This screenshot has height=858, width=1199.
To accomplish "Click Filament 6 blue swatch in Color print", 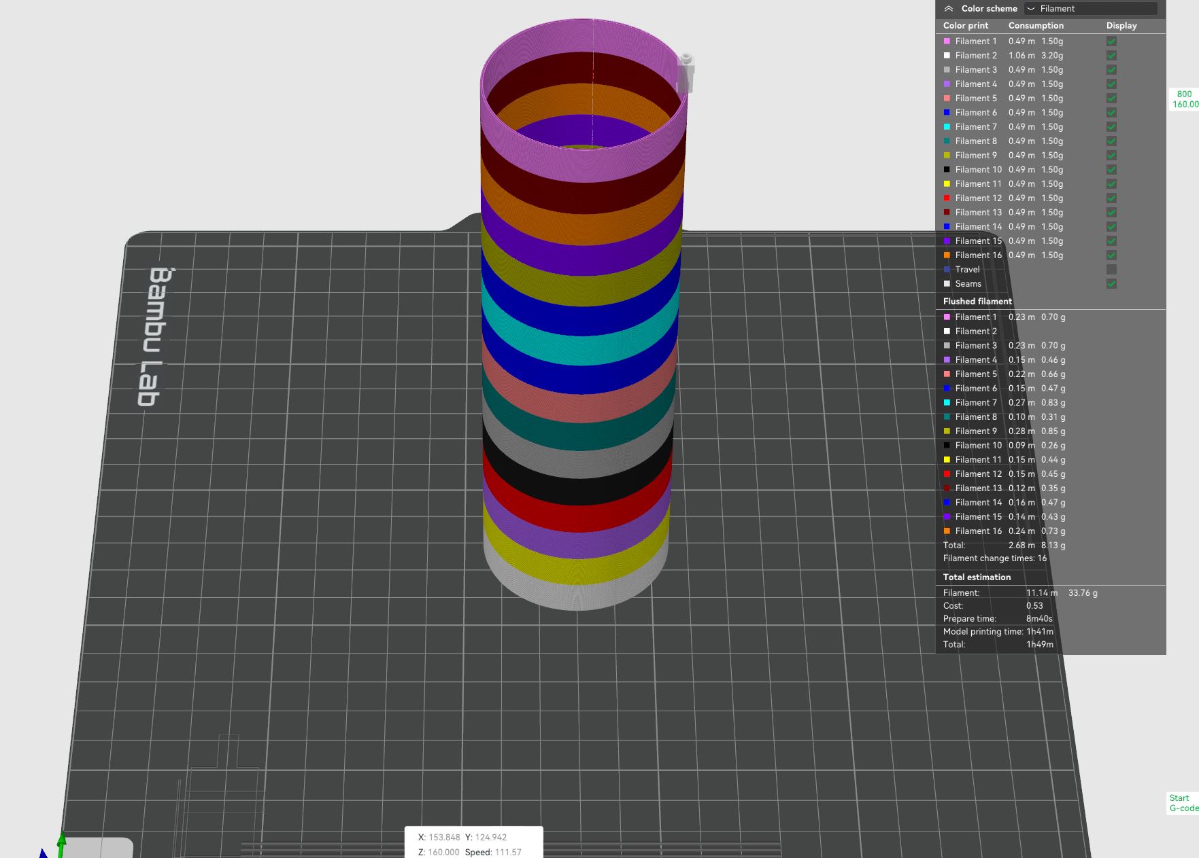I will [947, 113].
